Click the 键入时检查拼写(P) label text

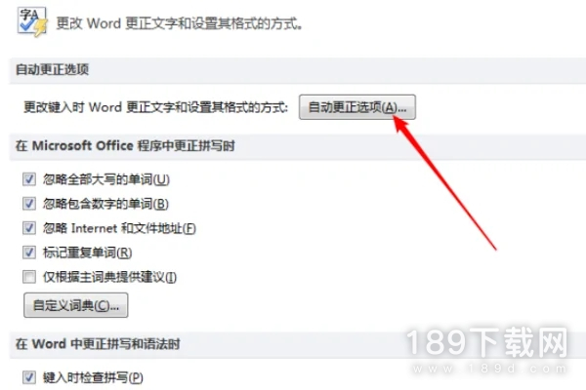tap(93, 377)
